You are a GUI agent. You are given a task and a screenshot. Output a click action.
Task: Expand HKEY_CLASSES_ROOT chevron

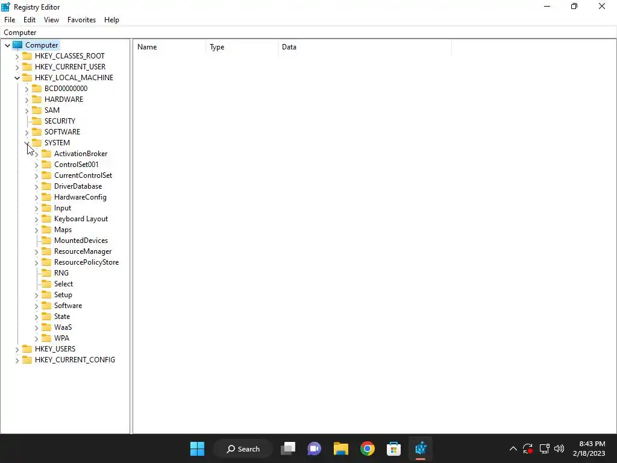point(17,56)
